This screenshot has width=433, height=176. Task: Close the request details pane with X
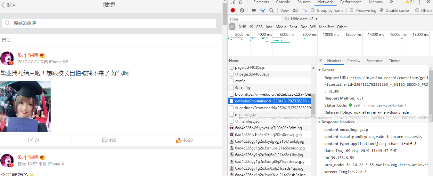pos(321,60)
